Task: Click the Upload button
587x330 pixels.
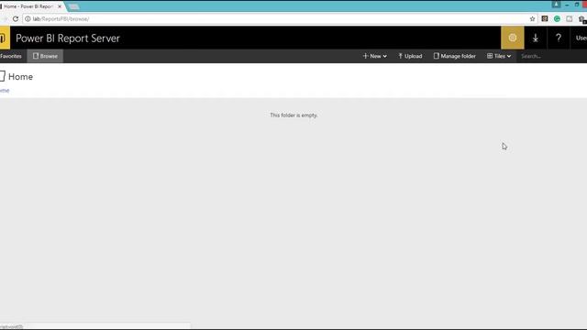Action: pyautogui.click(x=410, y=56)
